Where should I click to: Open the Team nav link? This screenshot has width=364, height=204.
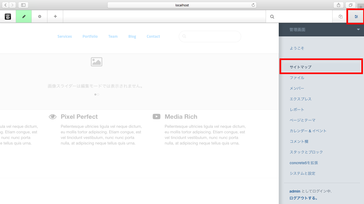pyautogui.click(x=113, y=36)
